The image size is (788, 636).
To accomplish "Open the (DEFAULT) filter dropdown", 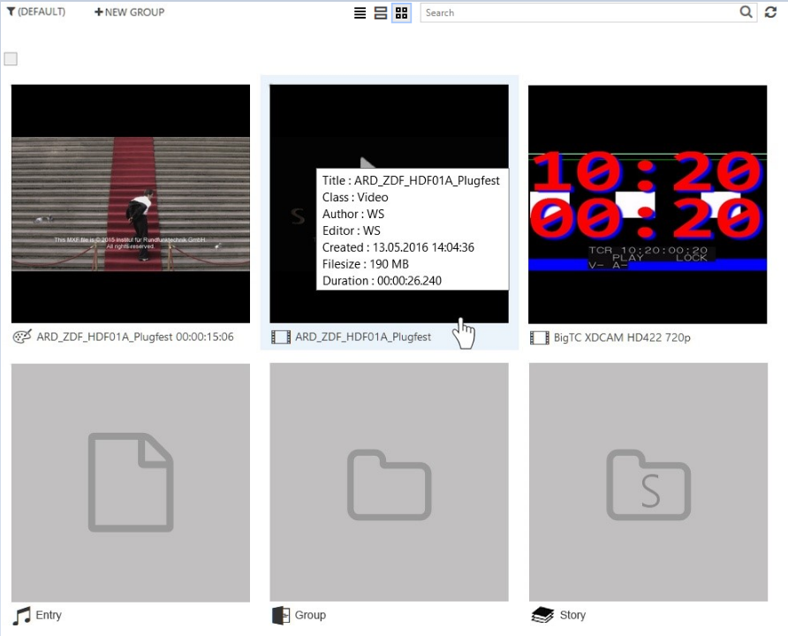I will 36,12.
